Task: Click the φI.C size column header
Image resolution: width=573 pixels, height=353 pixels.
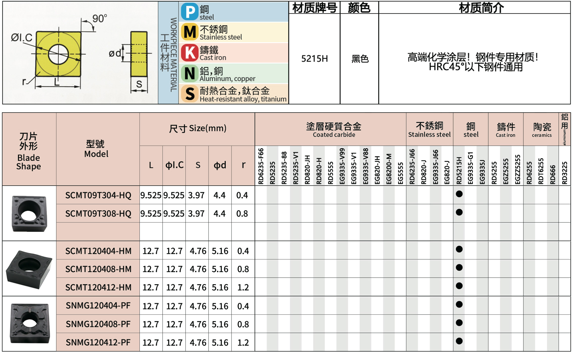Action: 174,165
